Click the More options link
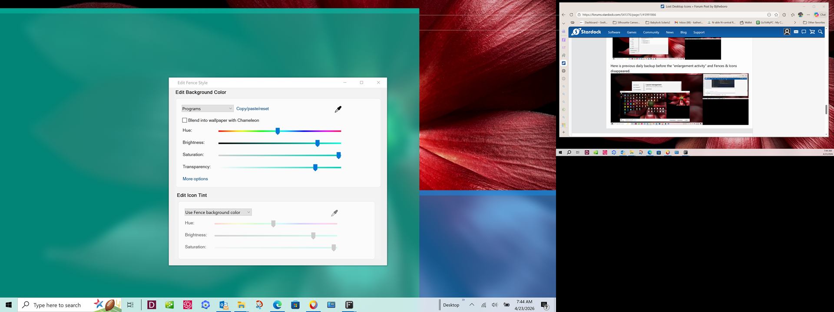834x312 pixels. point(195,179)
